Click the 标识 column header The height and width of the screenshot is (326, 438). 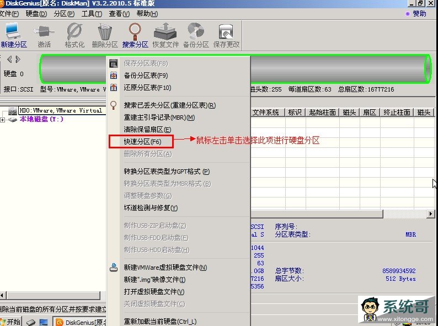point(295,113)
